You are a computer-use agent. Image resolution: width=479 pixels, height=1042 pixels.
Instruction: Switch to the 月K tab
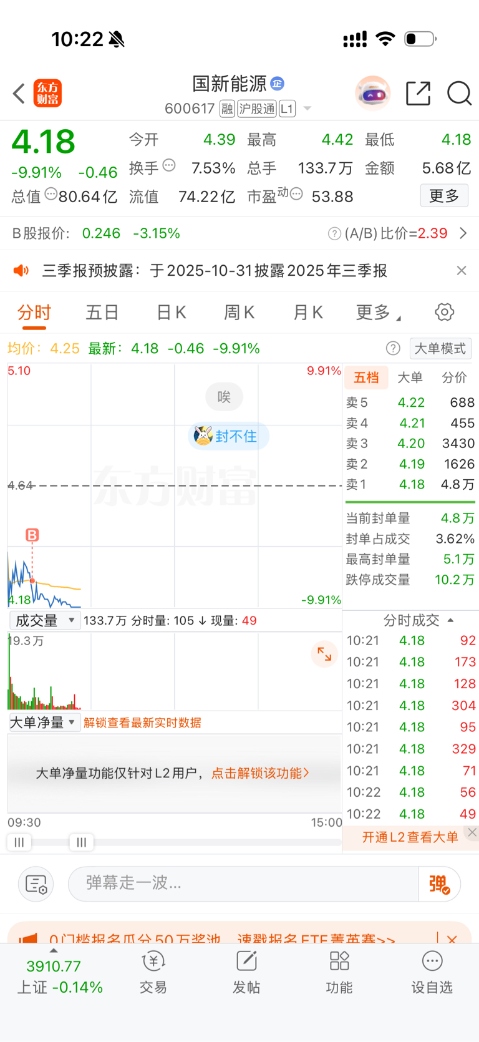pyautogui.click(x=308, y=312)
